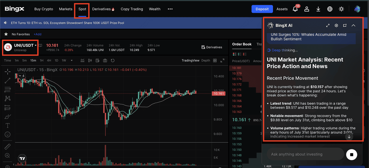Select the 5m chart interval
369x168 pixels.
coord(25,60)
